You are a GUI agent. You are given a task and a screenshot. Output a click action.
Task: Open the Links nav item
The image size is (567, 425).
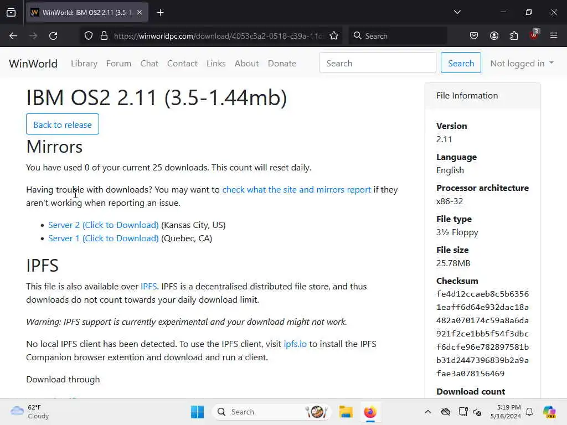click(217, 63)
